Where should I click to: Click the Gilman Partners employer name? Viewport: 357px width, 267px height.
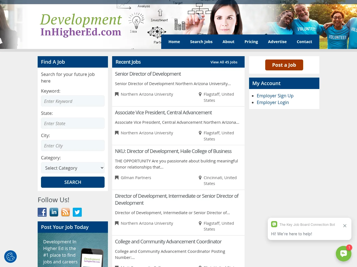(x=136, y=178)
